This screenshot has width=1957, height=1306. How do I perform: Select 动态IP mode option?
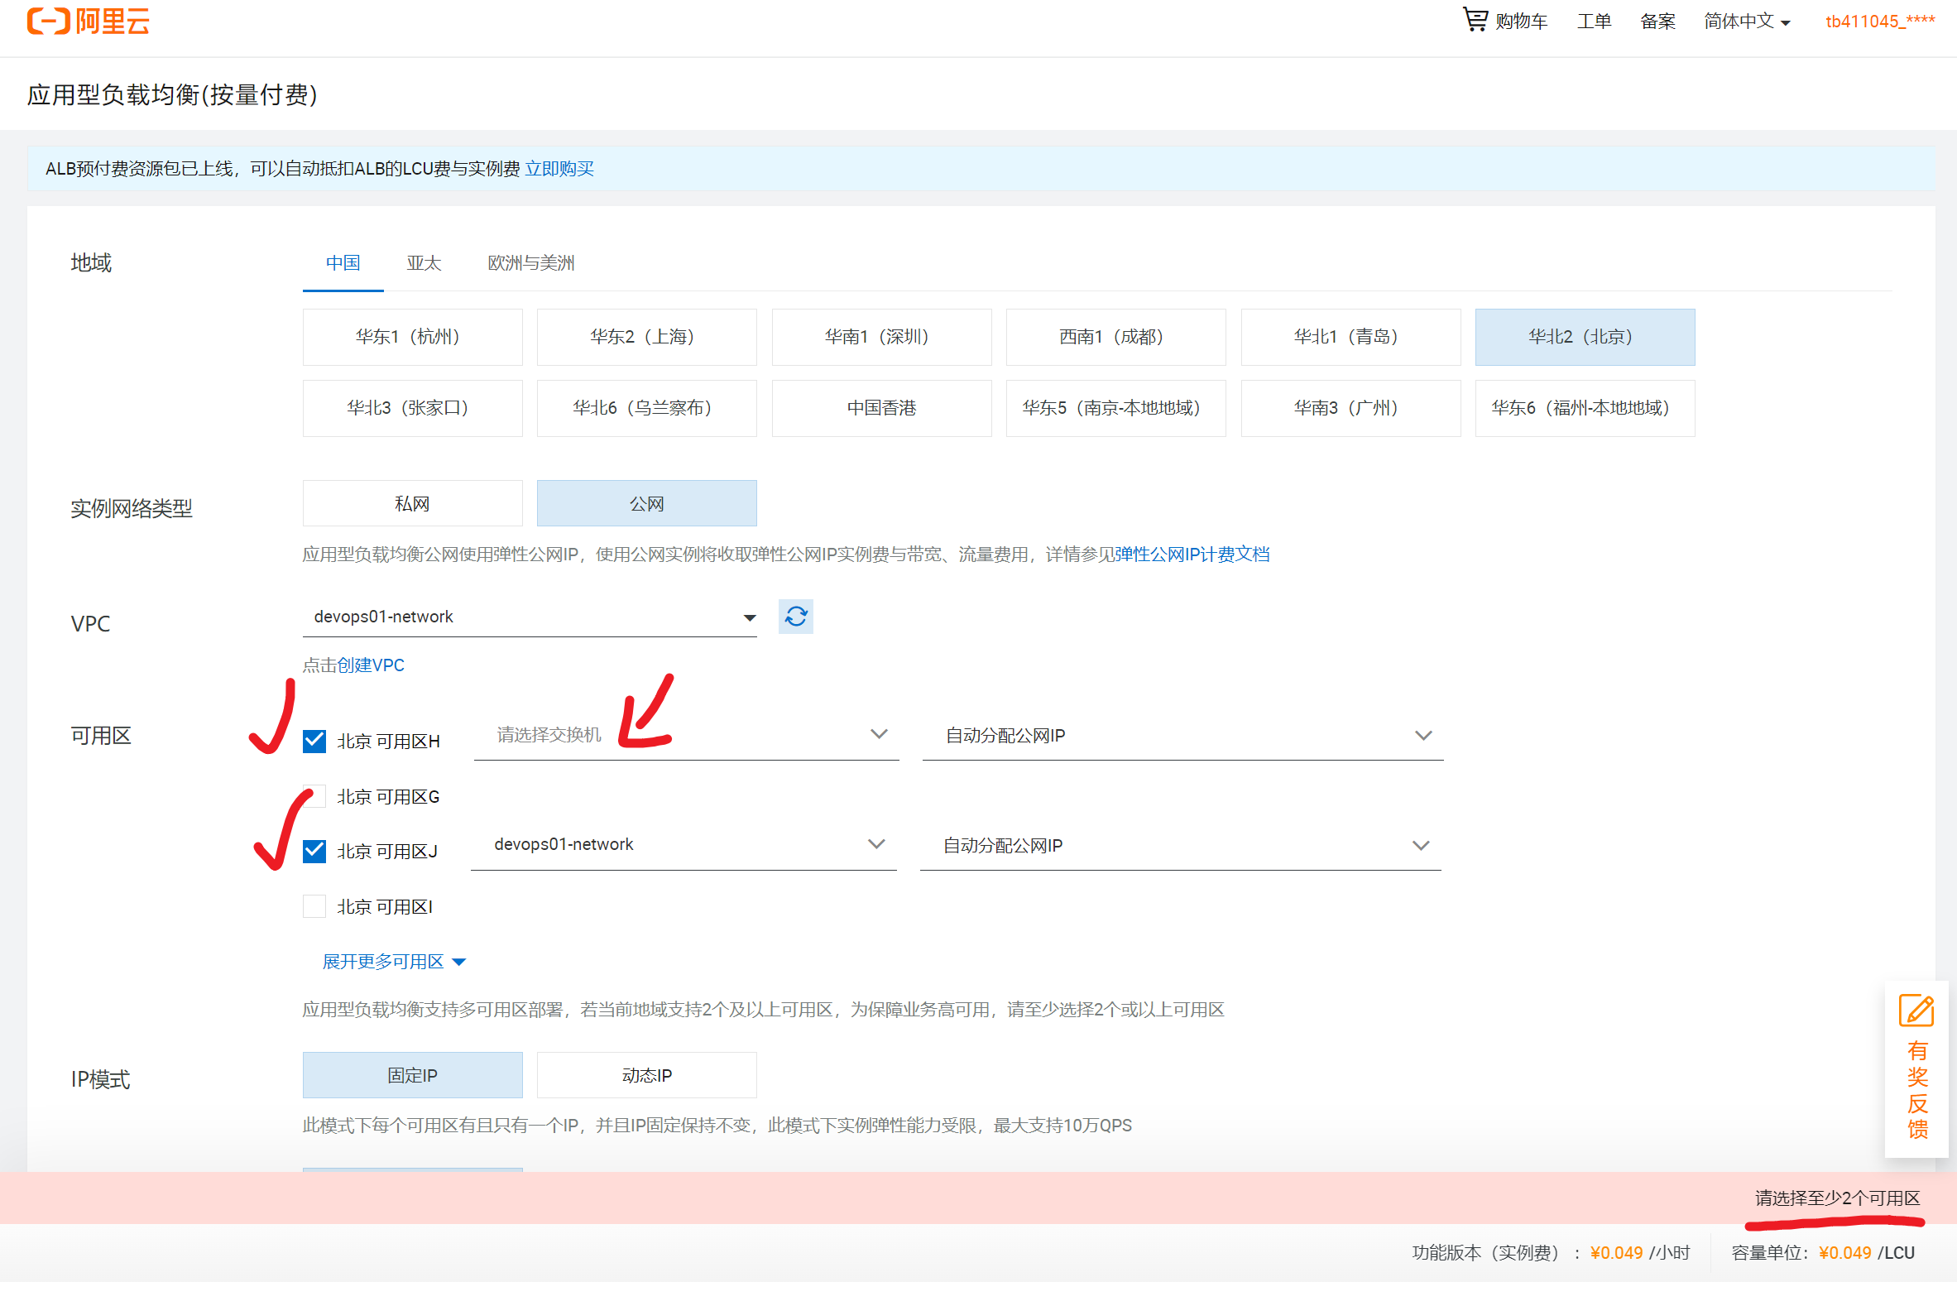click(646, 1075)
